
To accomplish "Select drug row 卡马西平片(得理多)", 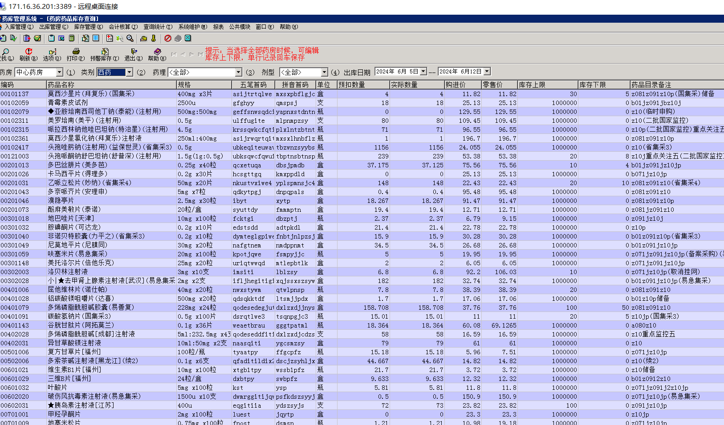I will (362, 174).
